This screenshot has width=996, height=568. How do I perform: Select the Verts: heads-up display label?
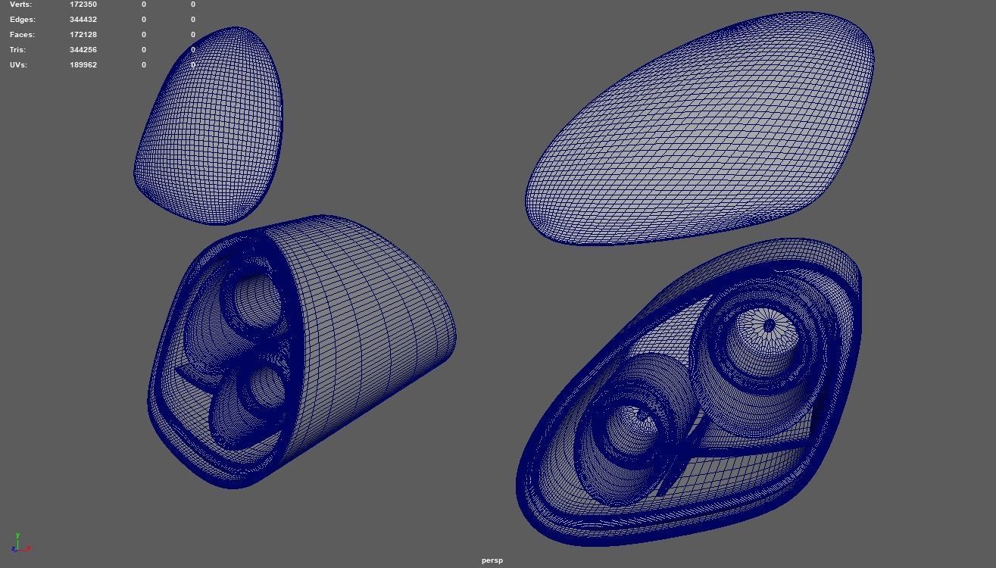pyautogui.click(x=20, y=5)
